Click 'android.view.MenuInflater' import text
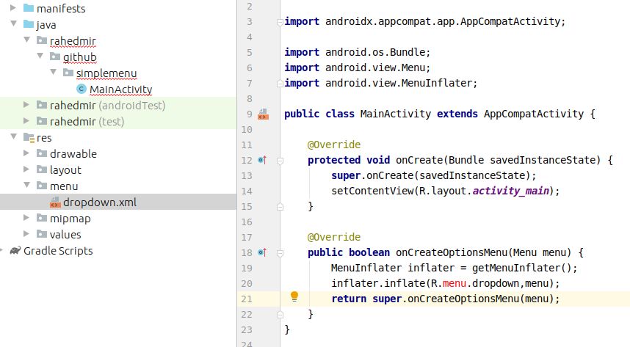The height and width of the screenshot is (347, 630). [x=399, y=83]
